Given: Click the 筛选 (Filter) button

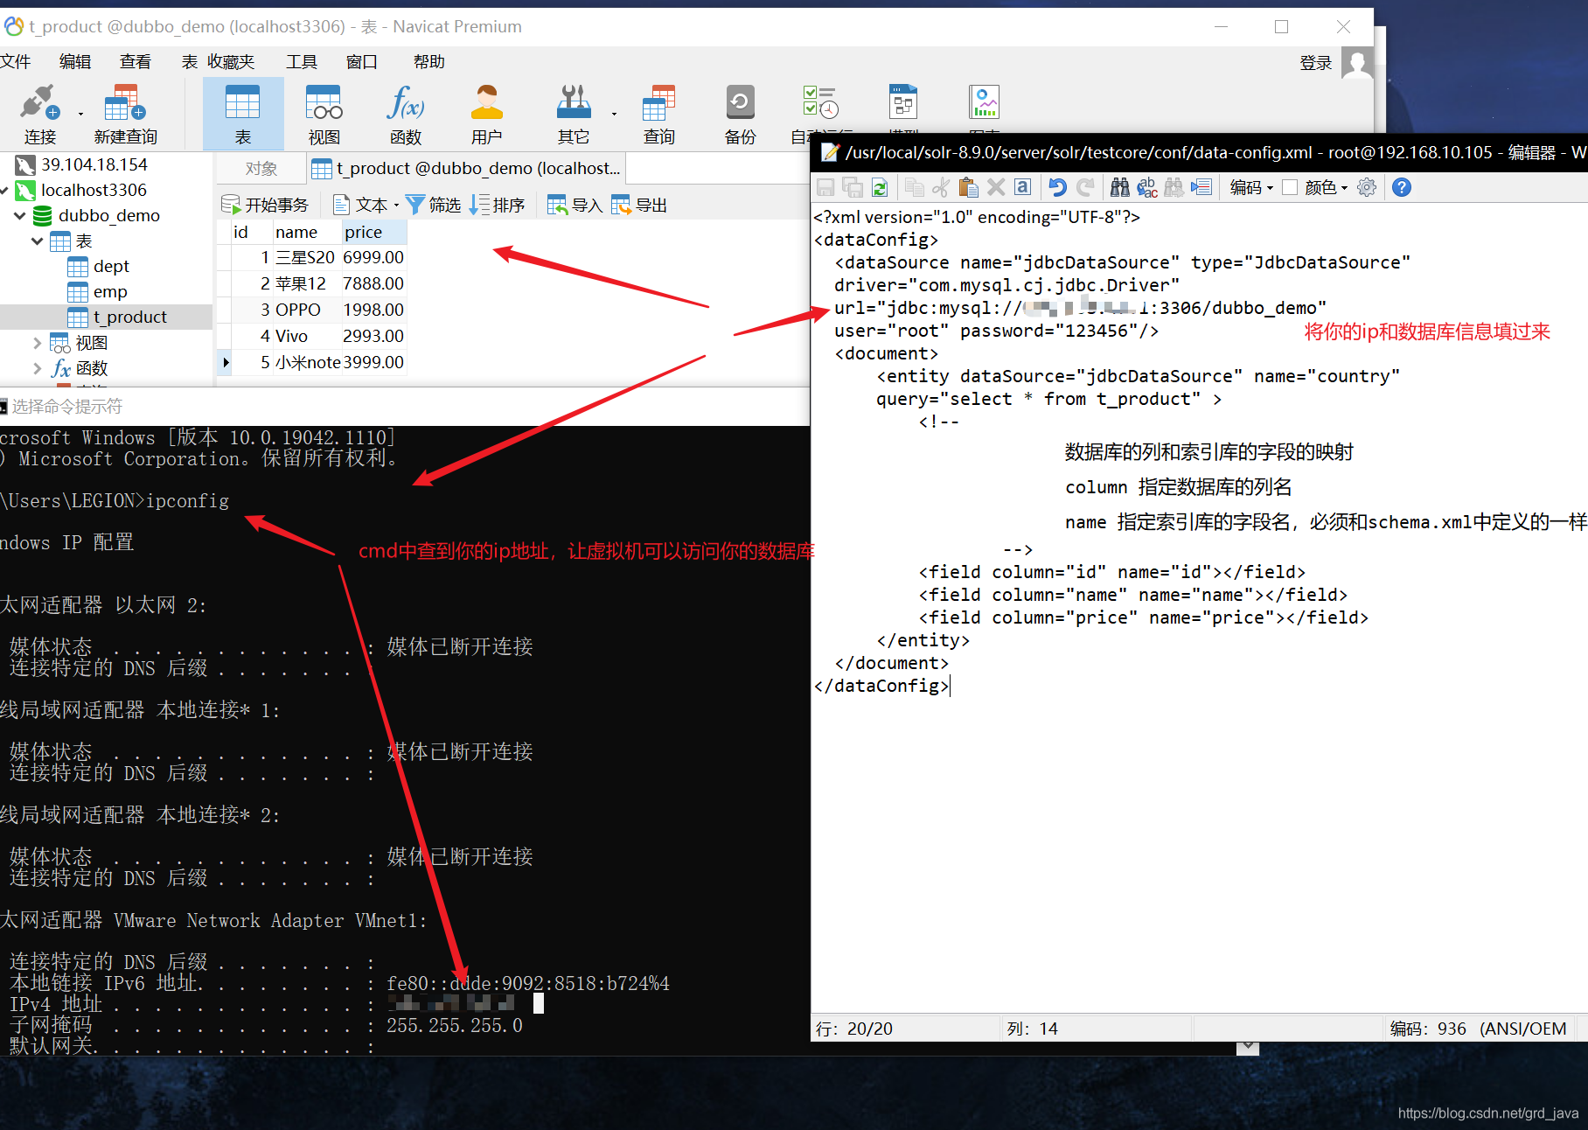Looking at the screenshot, I should (x=434, y=205).
